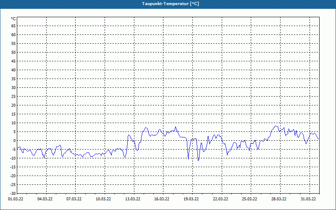Select the 10.03.22 date label
This screenshot has height=210, width=336.
(103, 199)
